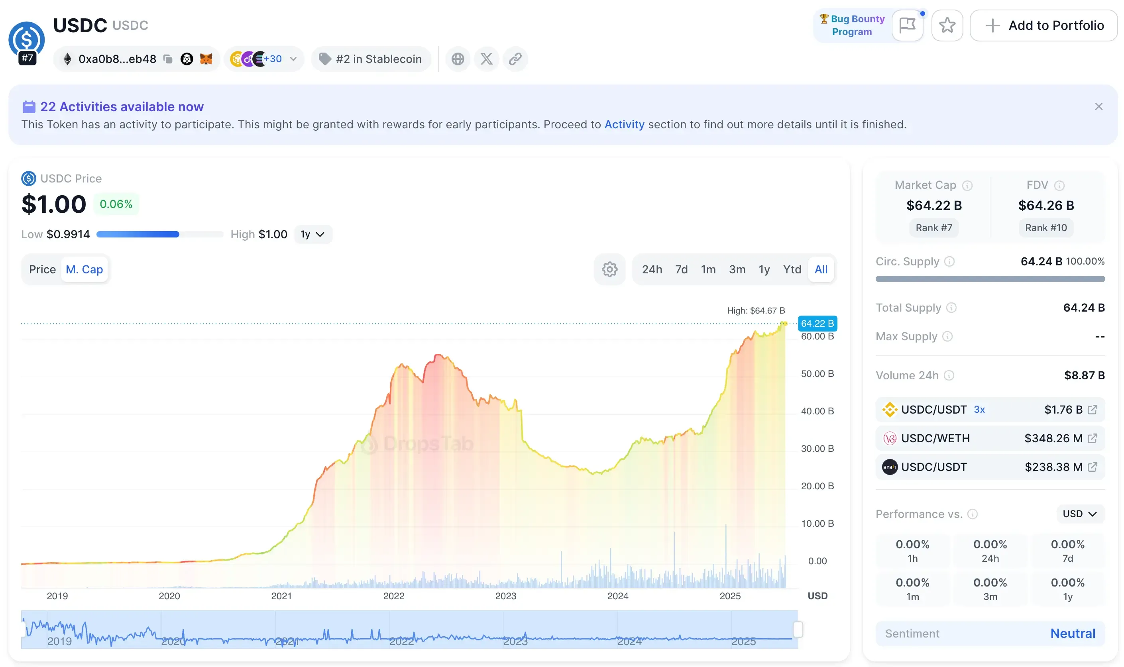This screenshot has height=667, width=1124.
Task: Open the 1y price range dropdown
Action: pos(313,234)
